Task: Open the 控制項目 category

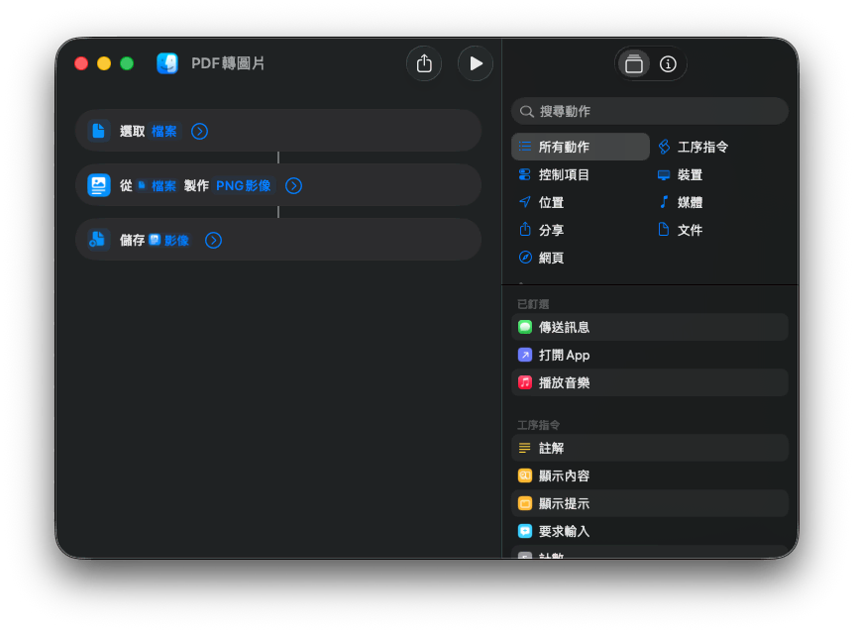Action: (x=564, y=174)
